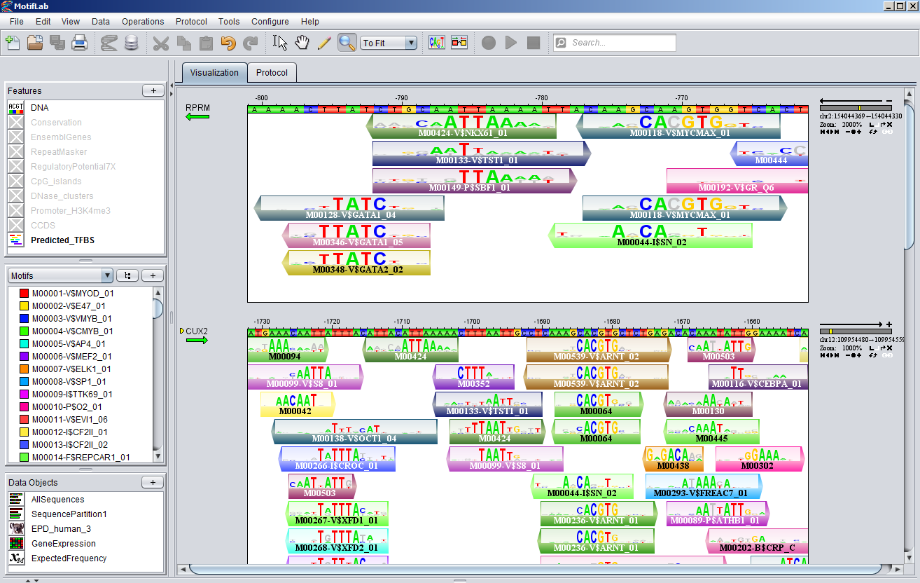Click the AllSequences data object icon

(x=16, y=499)
